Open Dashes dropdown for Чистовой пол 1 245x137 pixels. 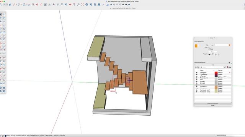click(224, 90)
